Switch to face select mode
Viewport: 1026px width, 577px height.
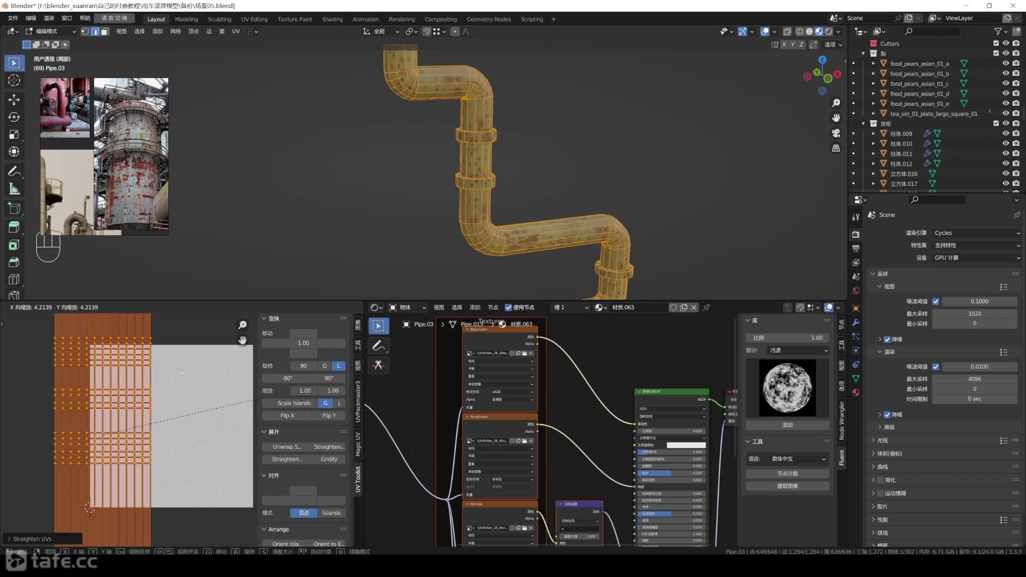[x=105, y=32]
